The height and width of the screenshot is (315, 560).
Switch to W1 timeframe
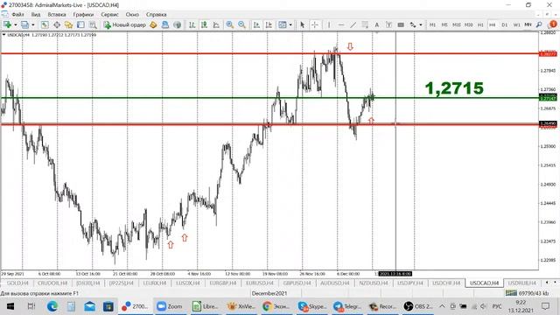[x=516, y=24]
